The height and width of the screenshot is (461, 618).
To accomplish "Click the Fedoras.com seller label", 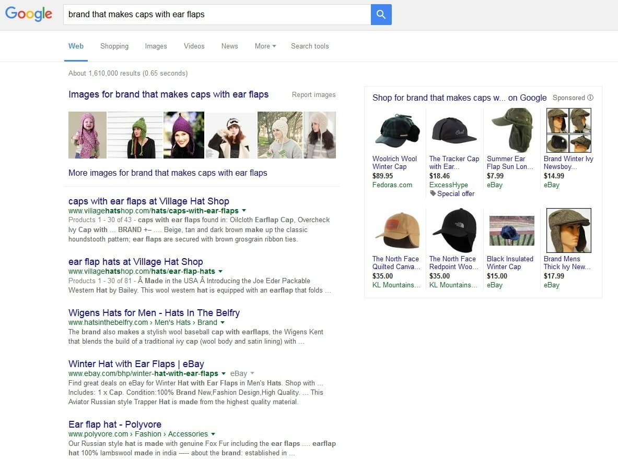I will [x=392, y=185].
